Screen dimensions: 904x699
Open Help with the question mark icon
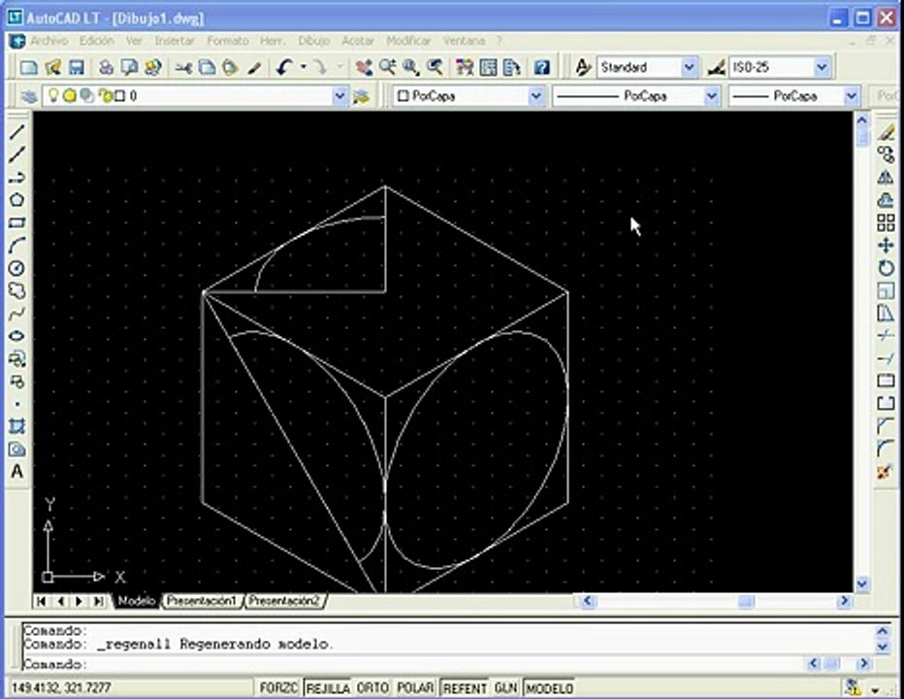541,68
